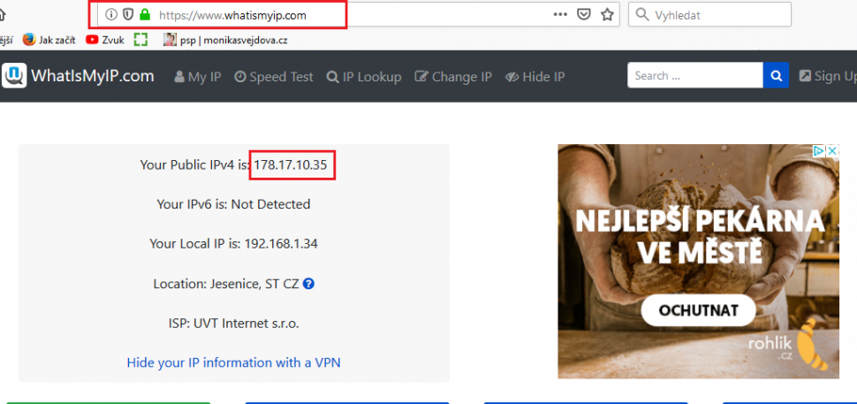Click the green padlock security icon

(x=144, y=15)
